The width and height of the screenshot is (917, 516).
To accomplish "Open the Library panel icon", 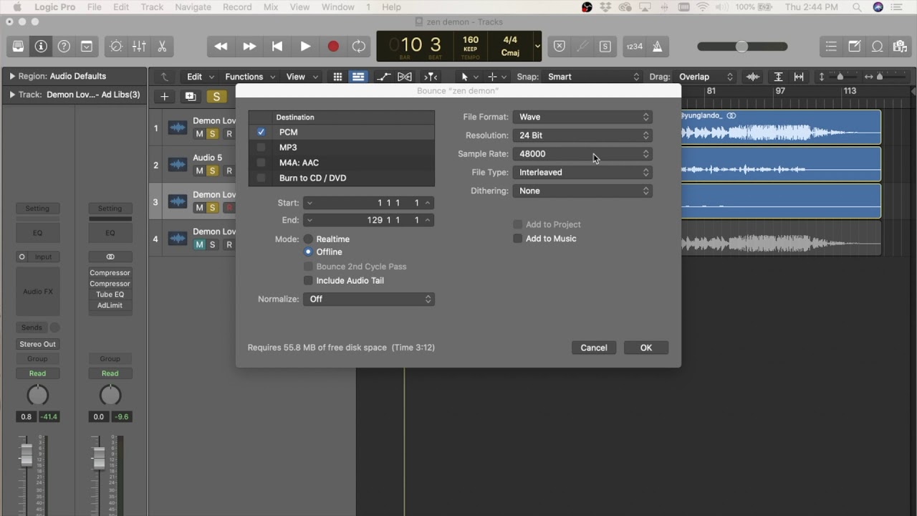I will pos(19,47).
